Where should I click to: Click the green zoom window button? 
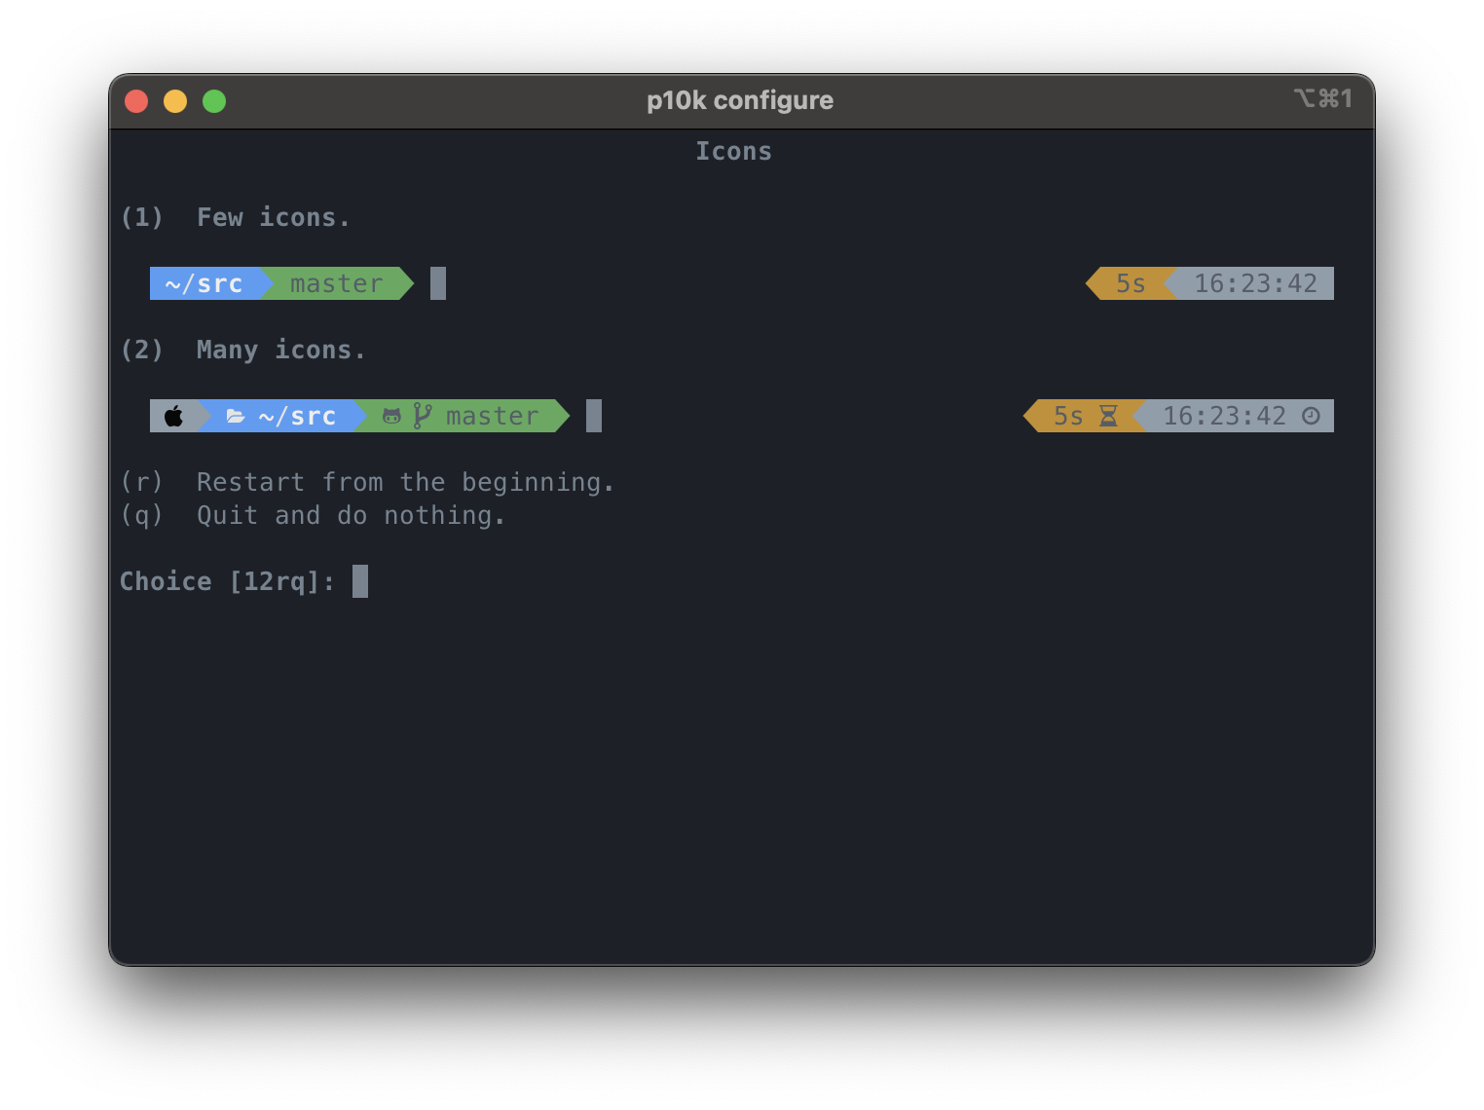[214, 101]
